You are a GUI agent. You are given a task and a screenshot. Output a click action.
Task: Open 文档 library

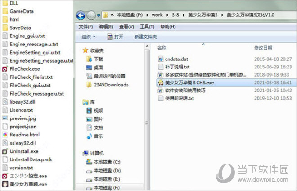click(x=94, y=127)
